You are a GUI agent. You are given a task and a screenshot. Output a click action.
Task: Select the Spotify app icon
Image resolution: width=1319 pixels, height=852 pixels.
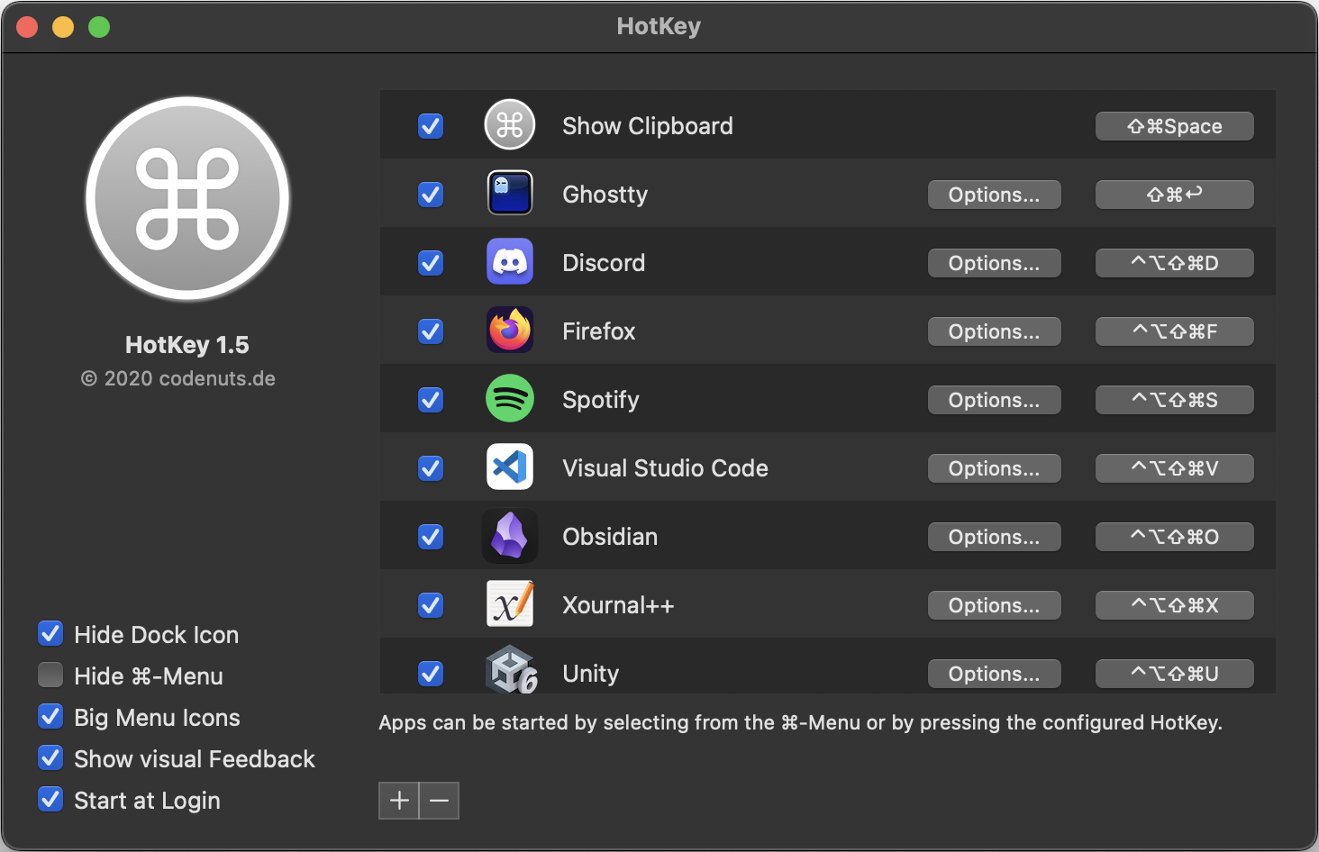point(510,399)
